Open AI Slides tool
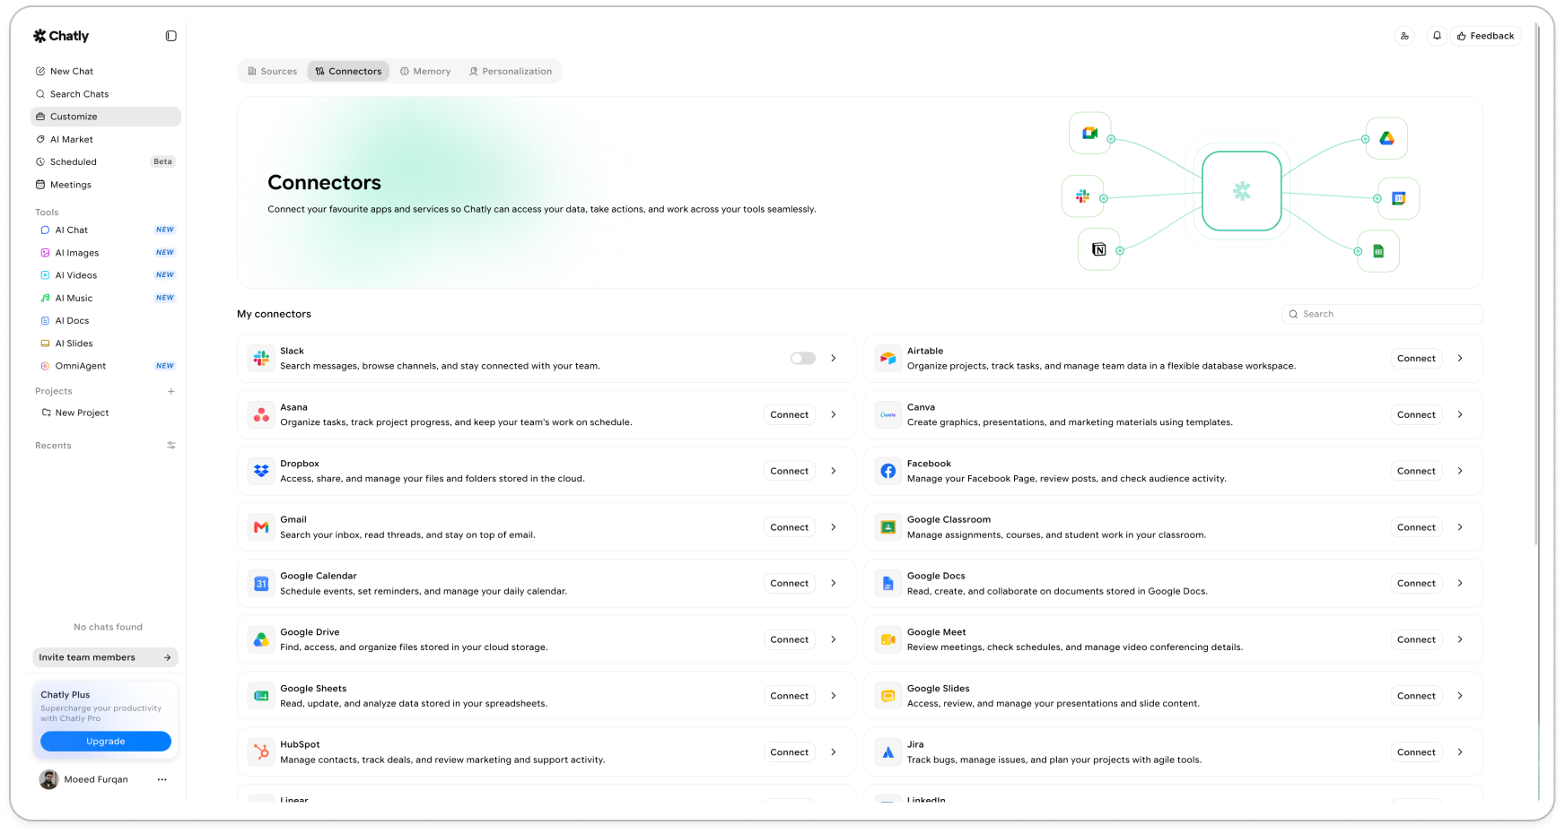Image resolution: width=1565 pixels, height=834 pixels. coord(105,343)
